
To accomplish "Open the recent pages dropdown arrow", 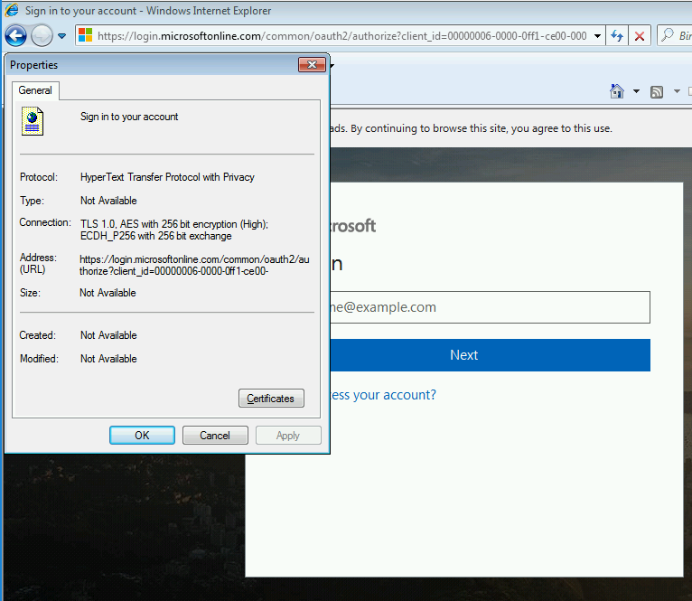I will click(x=62, y=36).
